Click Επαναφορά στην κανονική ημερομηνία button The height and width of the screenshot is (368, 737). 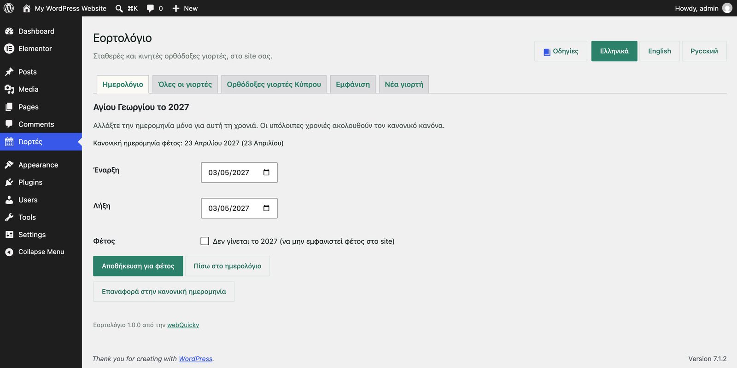(x=164, y=292)
